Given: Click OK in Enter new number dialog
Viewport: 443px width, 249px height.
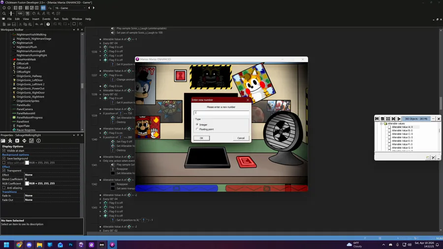Looking at the screenshot, I should tap(201, 138).
